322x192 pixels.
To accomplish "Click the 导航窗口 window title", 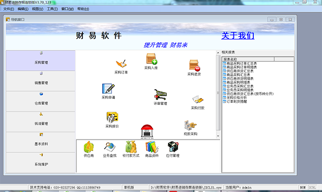I will [x=18, y=19].
